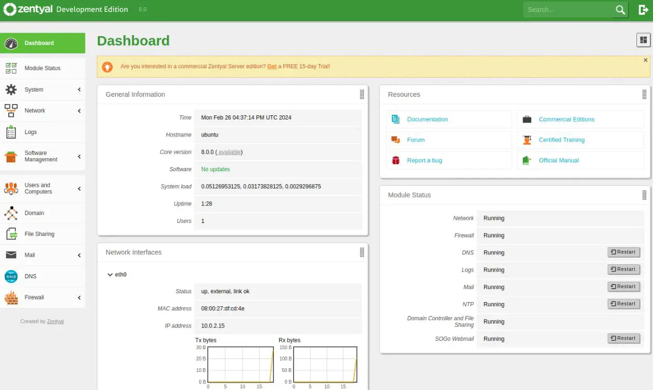
Task: Restart the SOGo Webmail module
Action: (623, 338)
